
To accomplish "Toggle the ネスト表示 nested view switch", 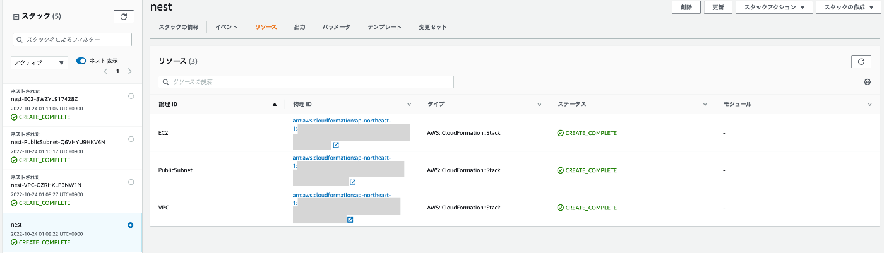I will tap(81, 61).
